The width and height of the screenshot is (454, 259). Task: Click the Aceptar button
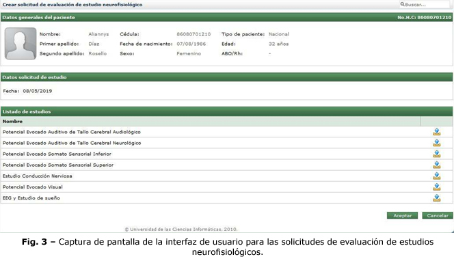(x=403, y=215)
